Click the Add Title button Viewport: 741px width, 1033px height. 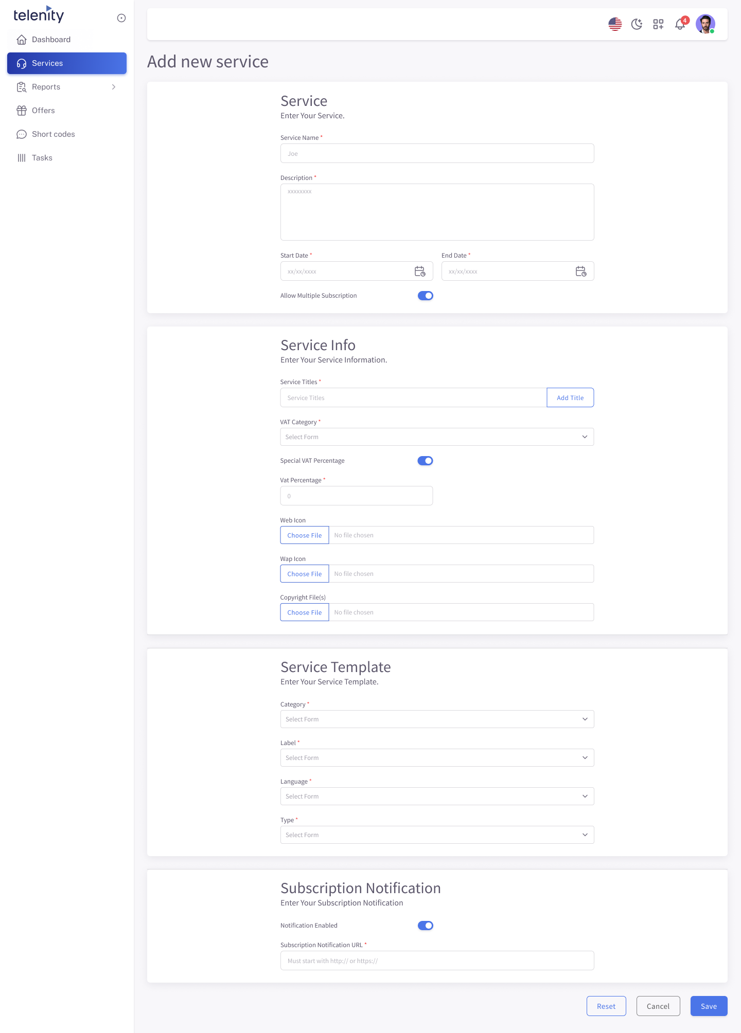(x=570, y=398)
